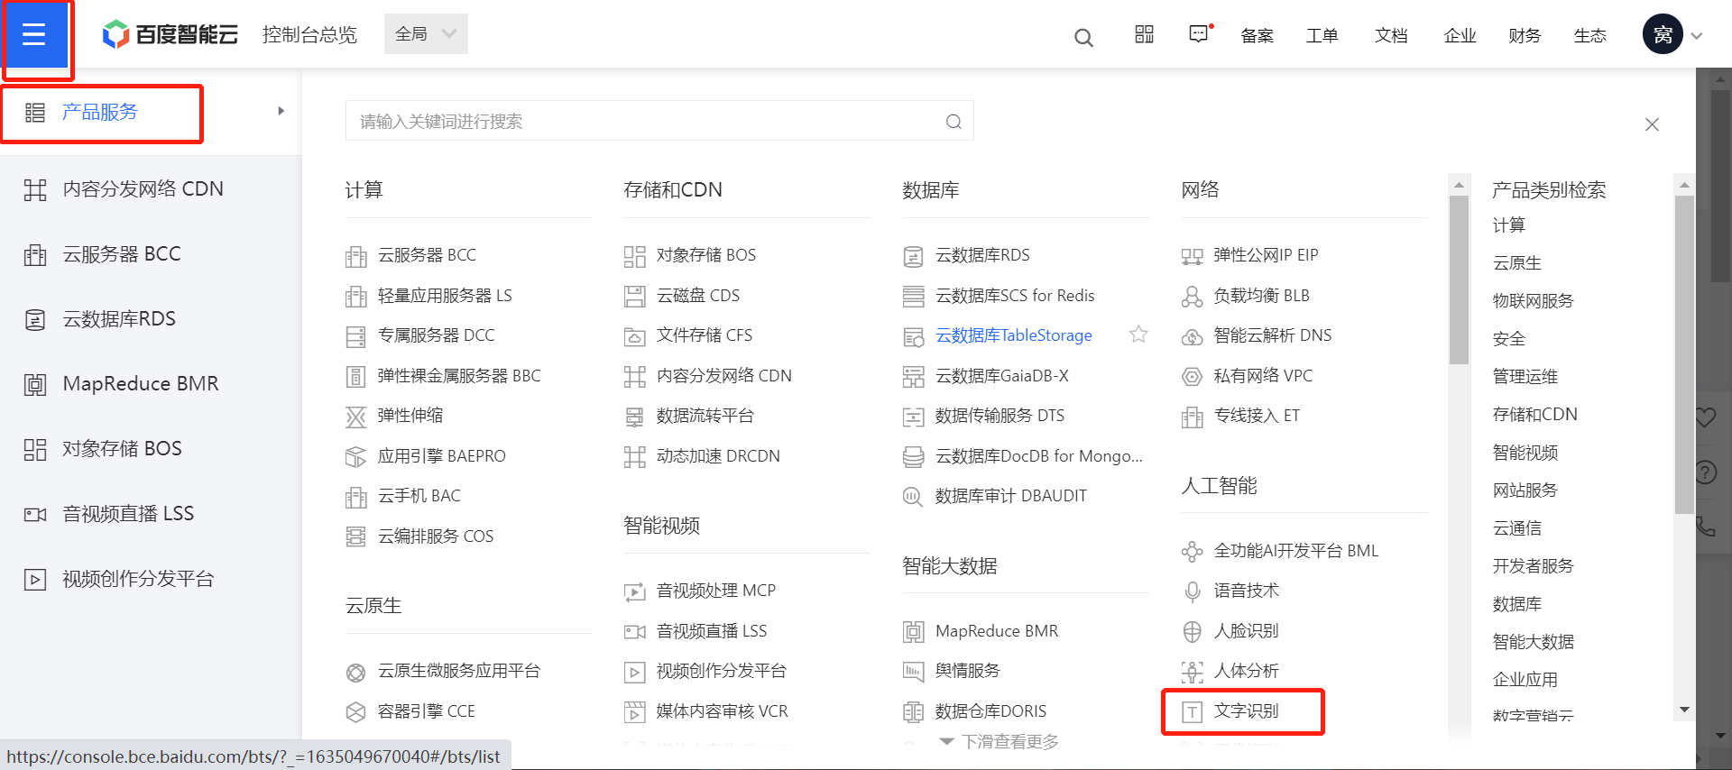Go to 控制台总览
Screen dimensions: 1732x770
click(309, 34)
